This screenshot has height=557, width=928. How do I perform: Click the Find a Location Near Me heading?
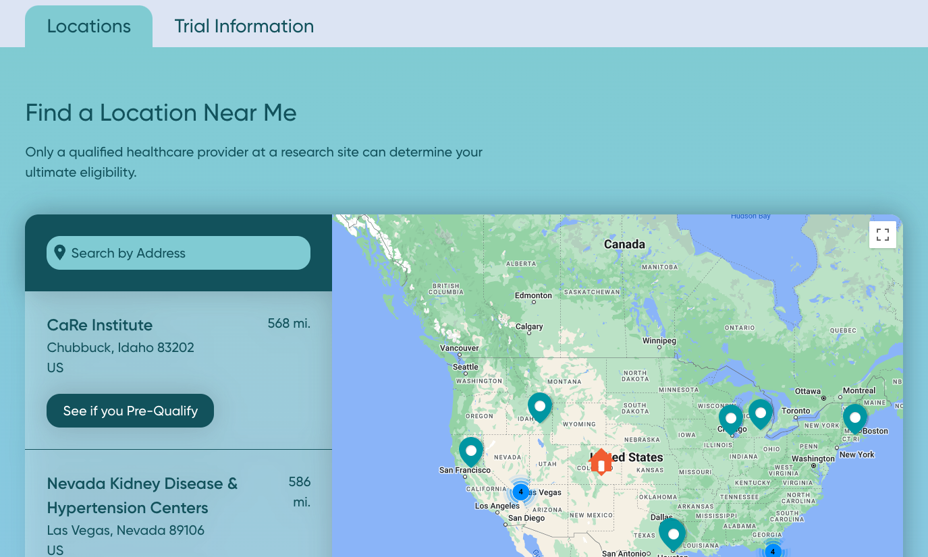[x=161, y=113]
